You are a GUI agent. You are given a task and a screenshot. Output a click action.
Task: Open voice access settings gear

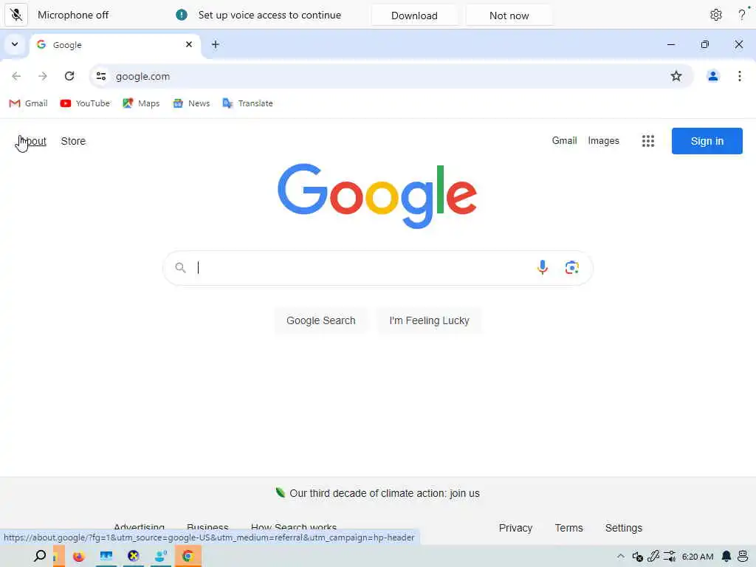715,15
